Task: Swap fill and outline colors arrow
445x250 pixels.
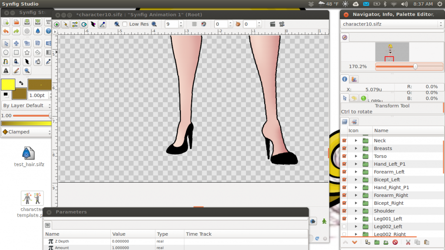Action: (21, 83)
